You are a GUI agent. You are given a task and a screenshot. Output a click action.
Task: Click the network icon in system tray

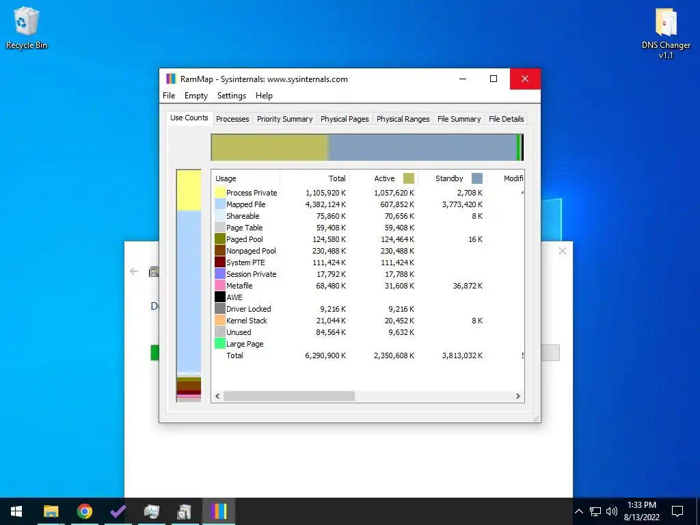(595, 511)
